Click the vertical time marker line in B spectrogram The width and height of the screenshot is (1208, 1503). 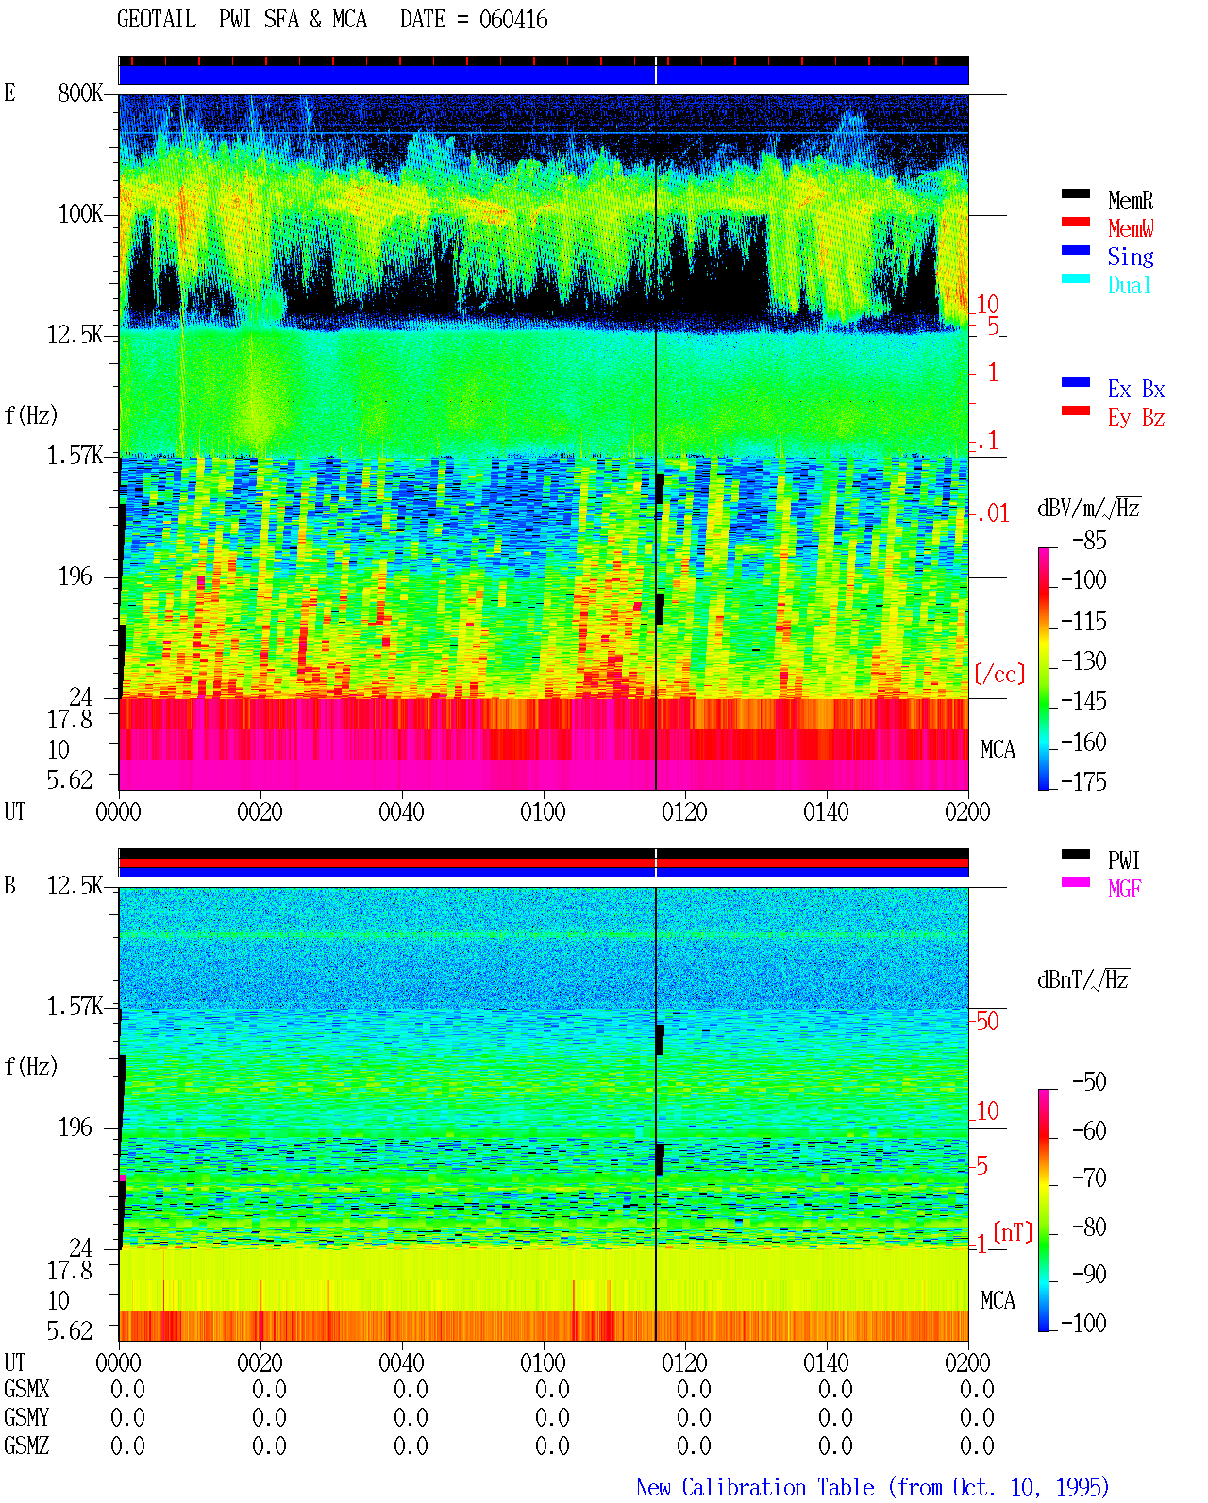click(x=656, y=1113)
